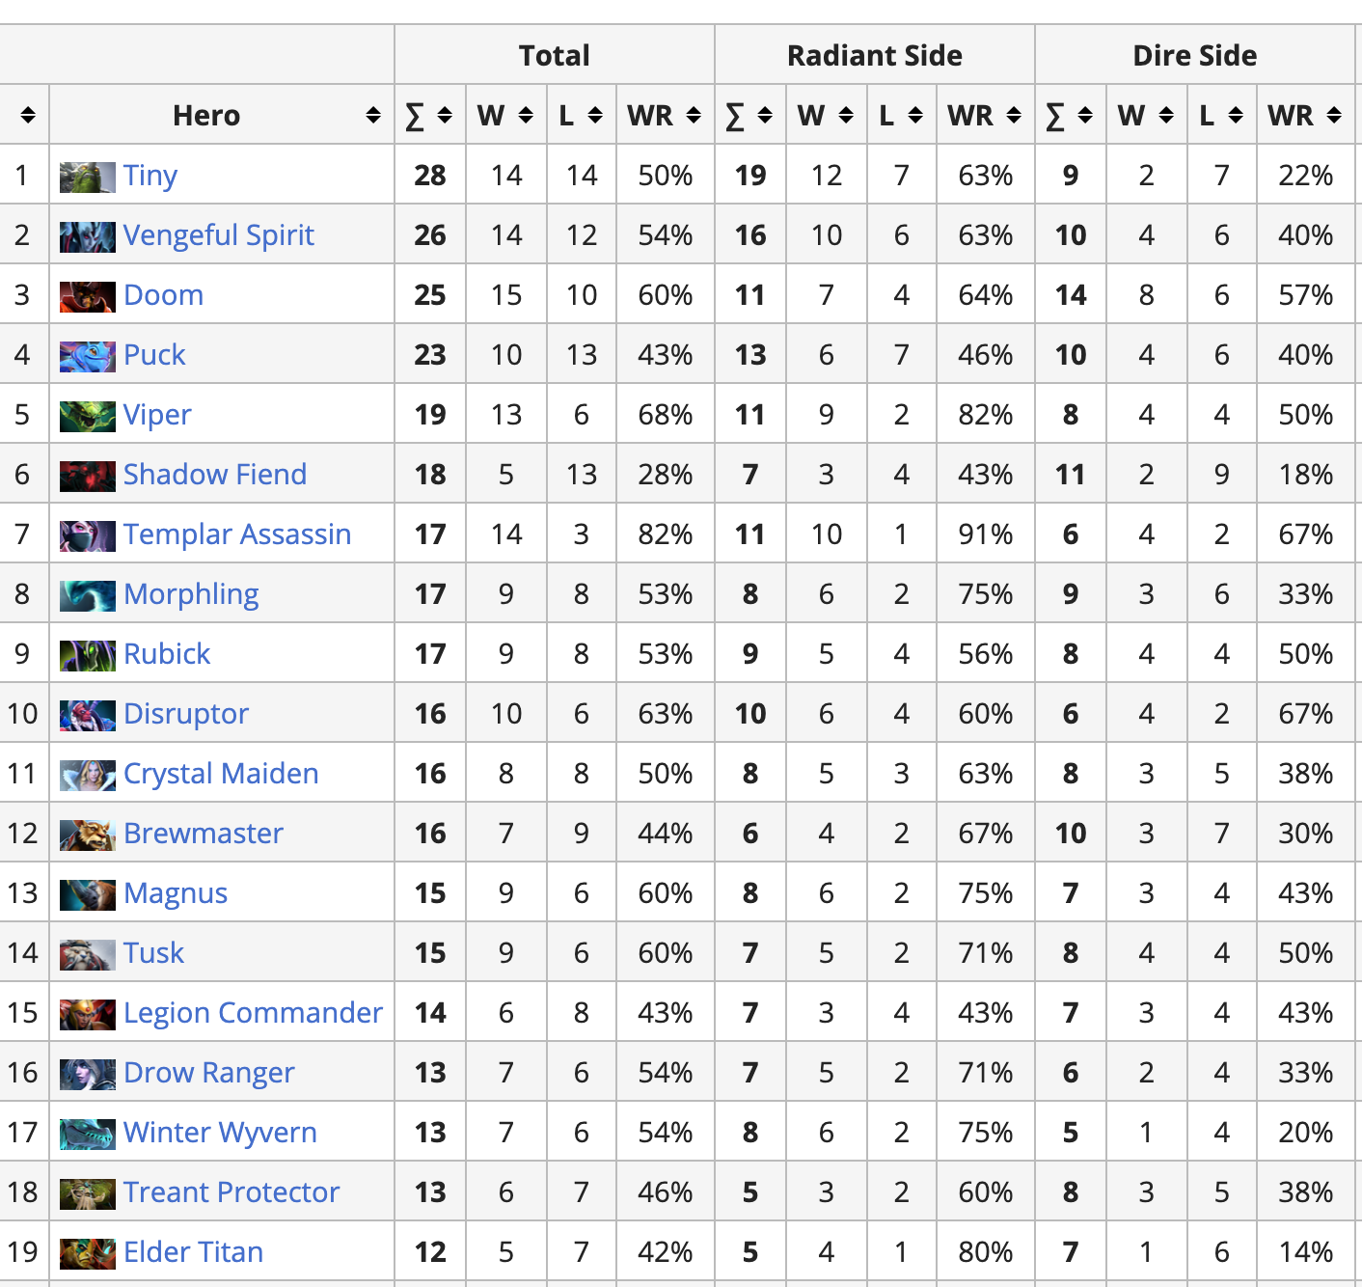Sort table by Hero column

point(372,116)
